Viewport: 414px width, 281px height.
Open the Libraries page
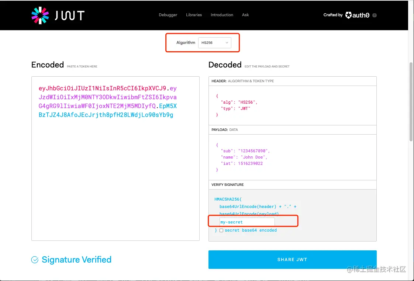click(194, 15)
